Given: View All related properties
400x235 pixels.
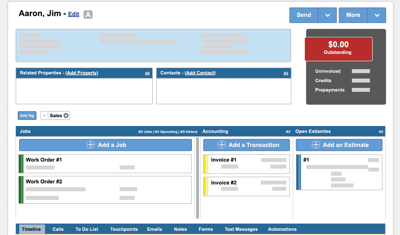Looking at the screenshot, I should [x=147, y=73].
